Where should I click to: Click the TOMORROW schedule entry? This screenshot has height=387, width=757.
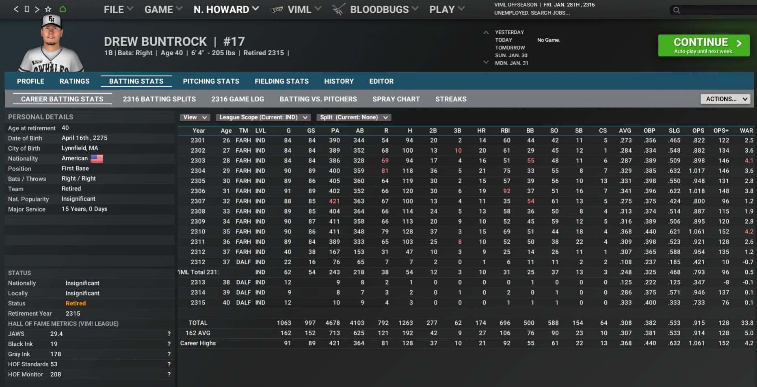tap(510, 48)
